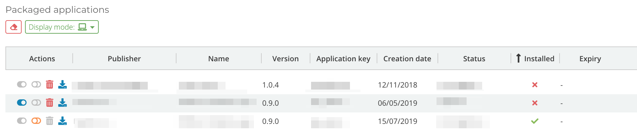Delete the package created 06/05/2019
This screenshot has height=136, width=637.
pyautogui.click(x=50, y=103)
